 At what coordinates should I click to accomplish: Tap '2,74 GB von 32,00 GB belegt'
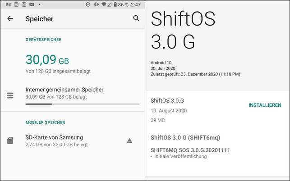tap(56, 145)
